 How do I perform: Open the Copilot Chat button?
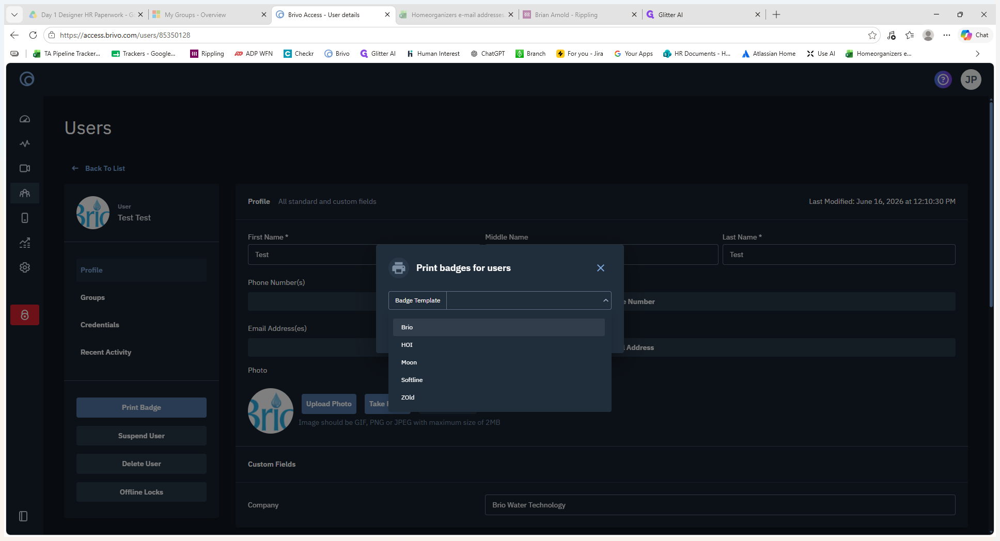[975, 35]
